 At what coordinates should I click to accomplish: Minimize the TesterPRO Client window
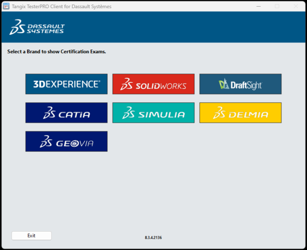point(258,7)
